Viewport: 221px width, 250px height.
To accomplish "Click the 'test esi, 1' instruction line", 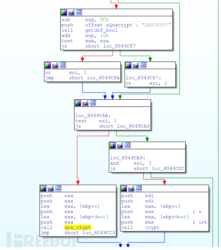I will coord(96,121).
